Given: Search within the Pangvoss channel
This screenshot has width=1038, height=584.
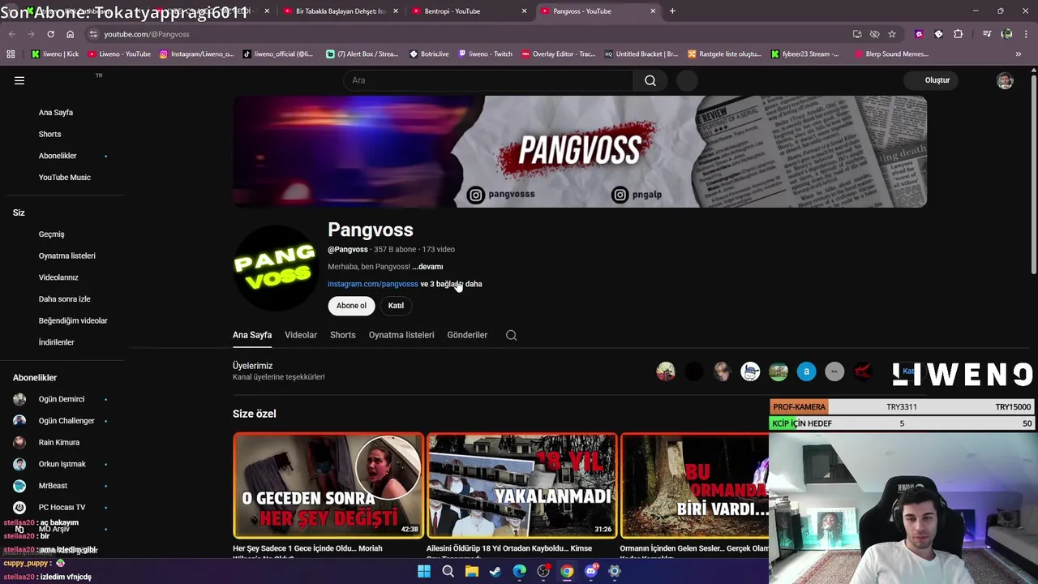Looking at the screenshot, I should [x=512, y=335].
